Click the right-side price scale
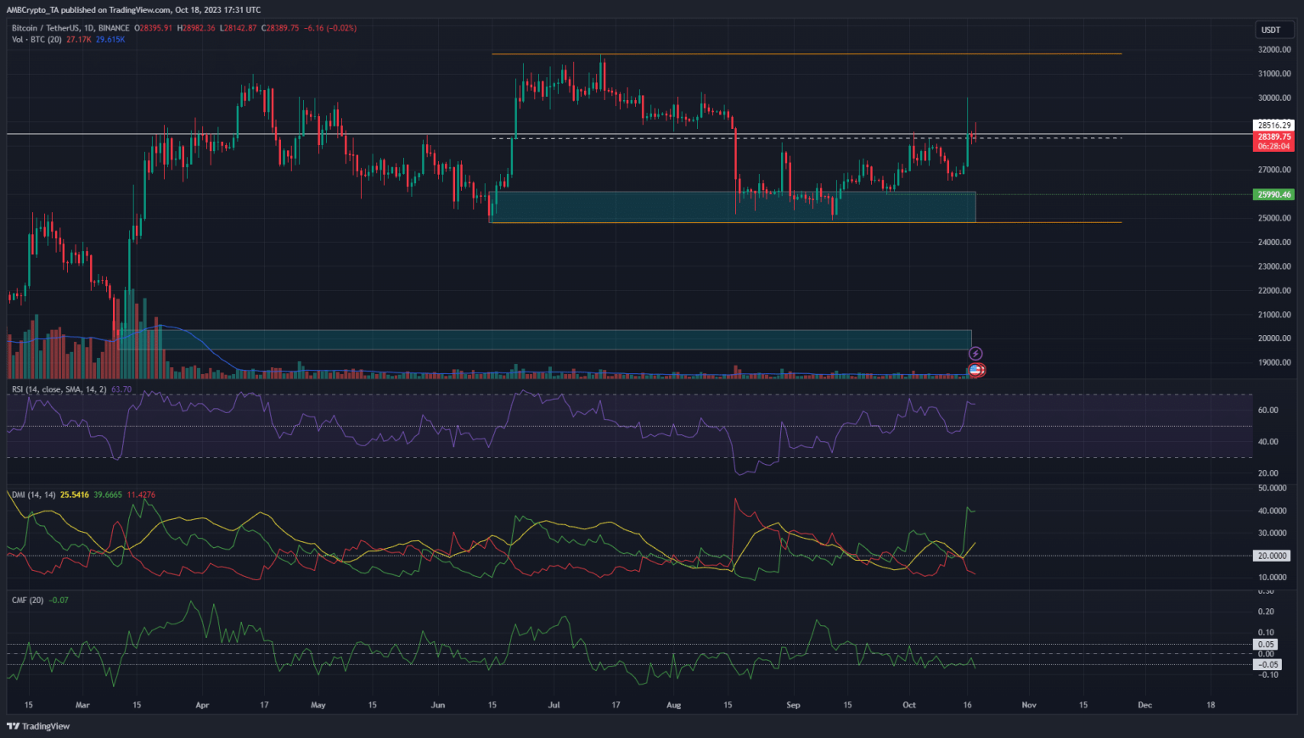The height and width of the screenshot is (738, 1304). pos(1273,254)
